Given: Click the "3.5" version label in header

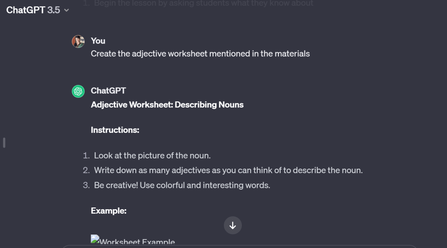Looking at the screenshot, I should 54,10.
